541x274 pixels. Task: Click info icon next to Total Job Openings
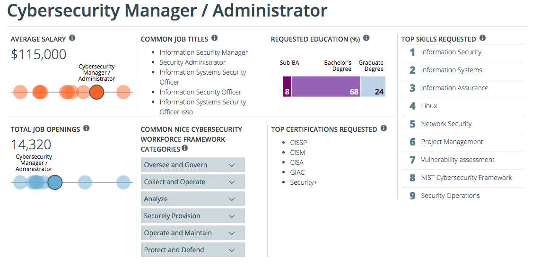point(86,128)
